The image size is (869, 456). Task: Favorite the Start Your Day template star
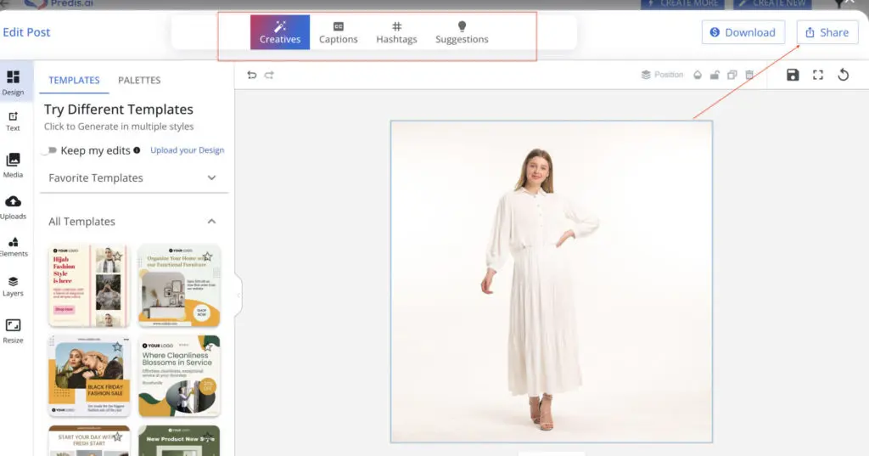pyautogui.click(x=117, y=437)
